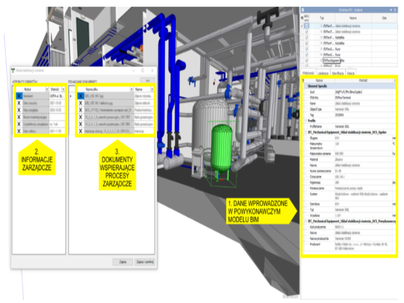Toggle the checkbox for the first Kształtka row
The height and width of the screenshot is (303, 404).
307,38
